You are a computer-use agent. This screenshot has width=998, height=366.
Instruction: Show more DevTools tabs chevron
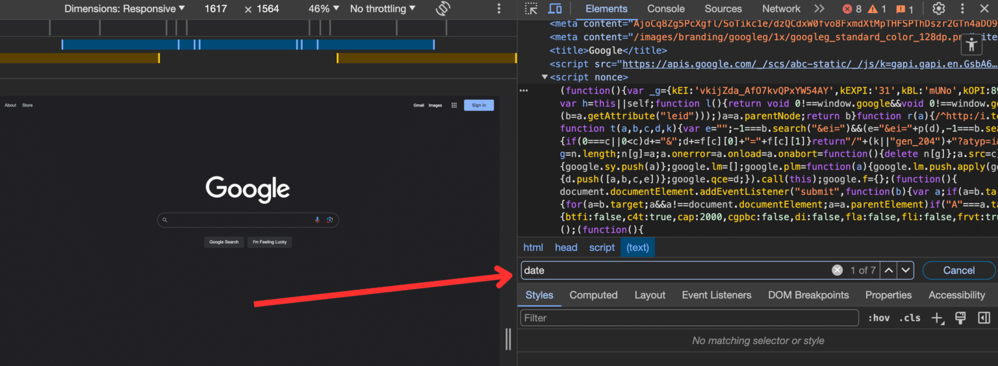819,8
